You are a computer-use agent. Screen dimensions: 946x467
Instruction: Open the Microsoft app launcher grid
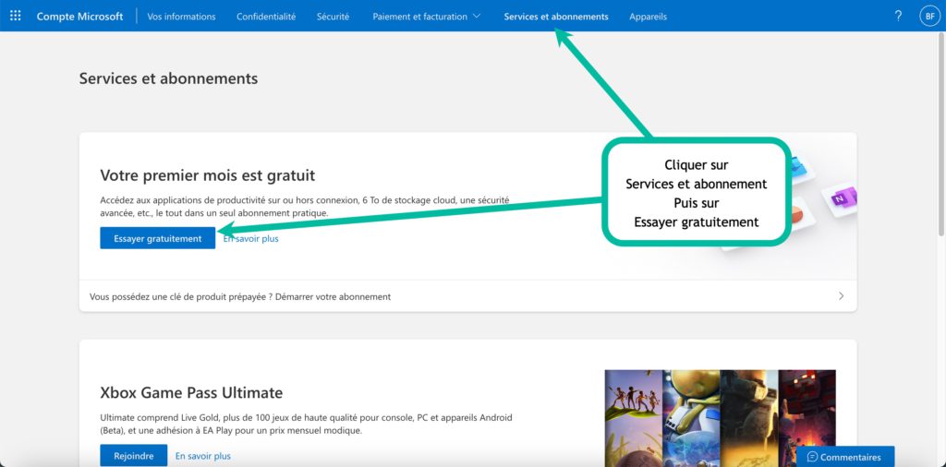coord(15,16)
